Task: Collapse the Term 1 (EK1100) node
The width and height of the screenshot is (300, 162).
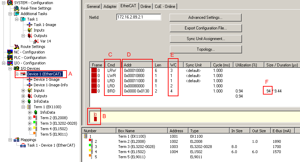Action: coord(23,107)
